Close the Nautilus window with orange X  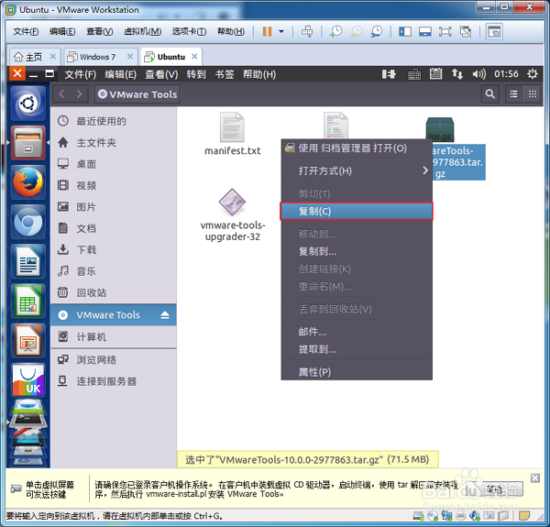[17, 74]
